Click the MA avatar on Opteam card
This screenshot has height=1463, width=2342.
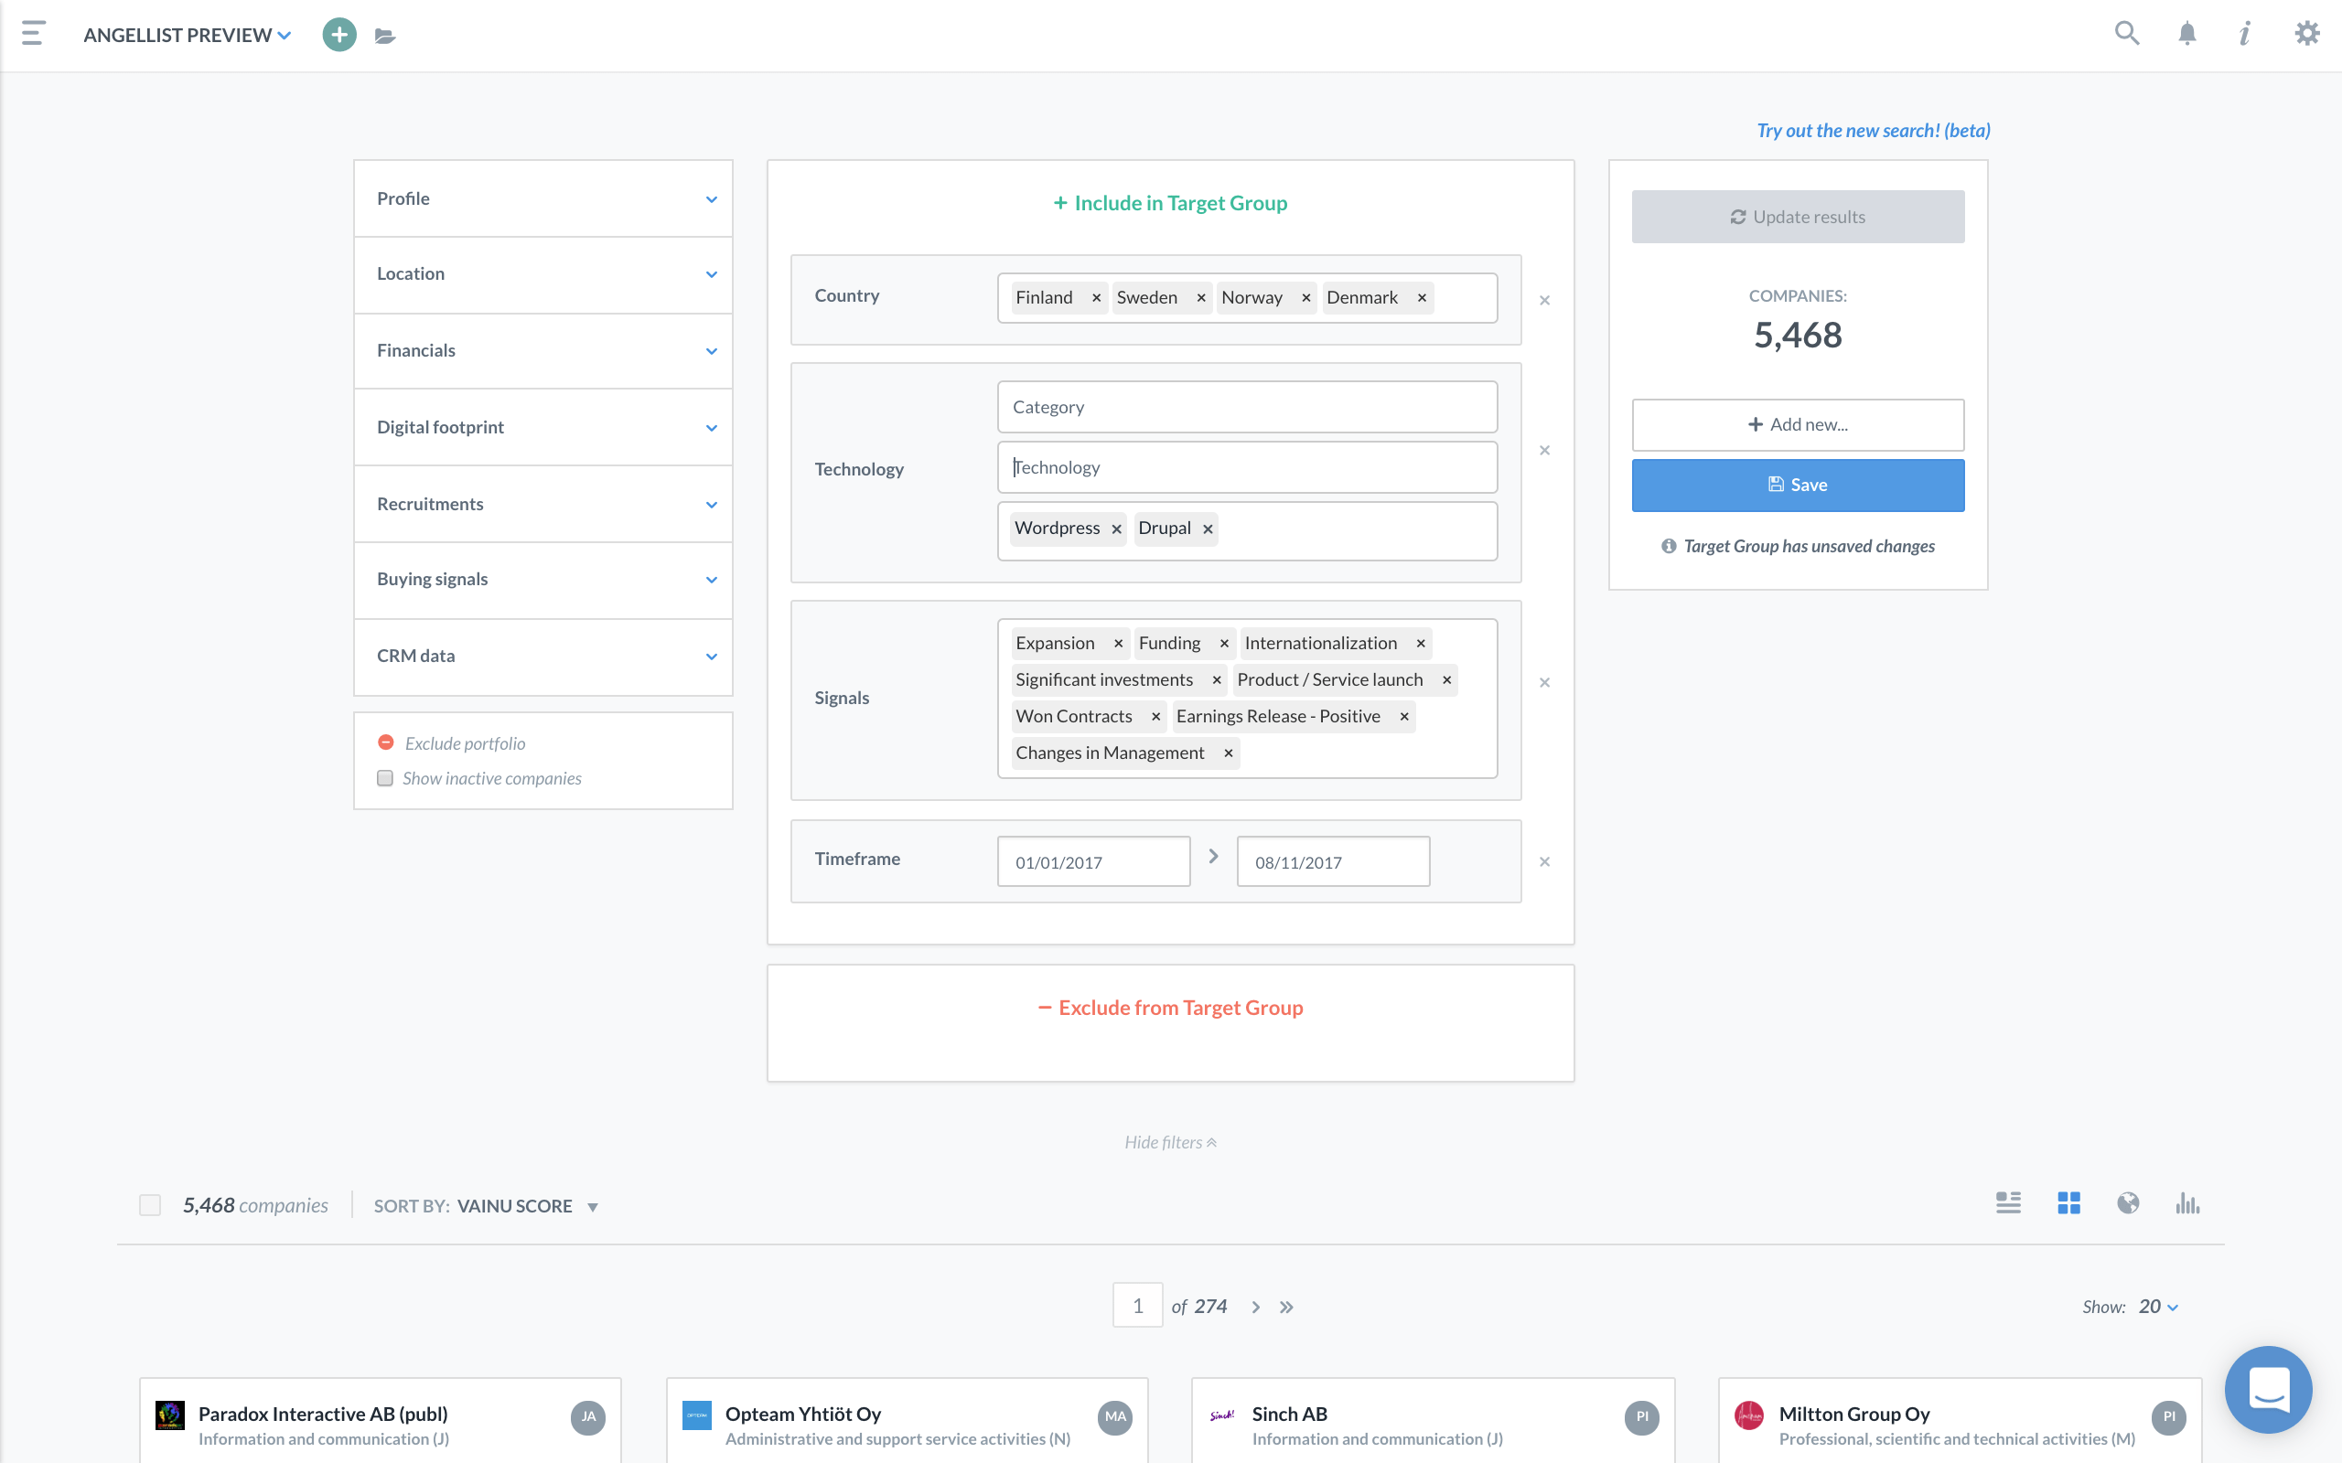1115,1416
